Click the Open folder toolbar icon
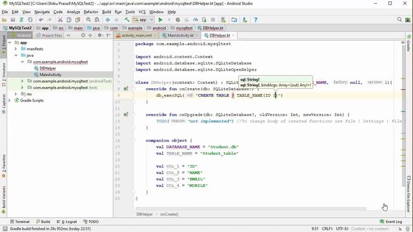Image resolution: width=413 pixels, height=232 pixels. (x=5, y=20)
